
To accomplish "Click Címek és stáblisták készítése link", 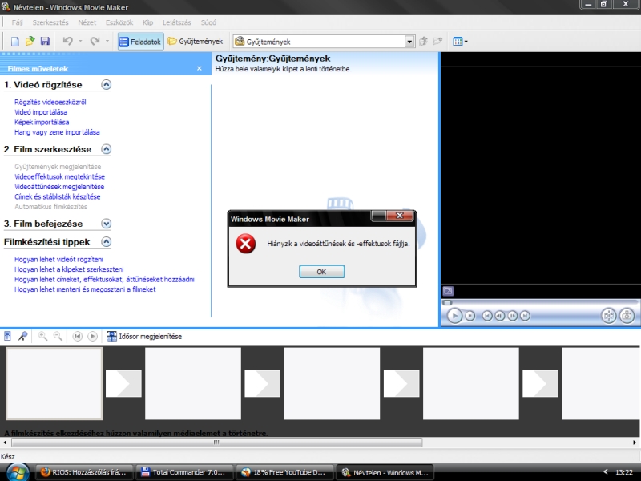I will 57,196.
